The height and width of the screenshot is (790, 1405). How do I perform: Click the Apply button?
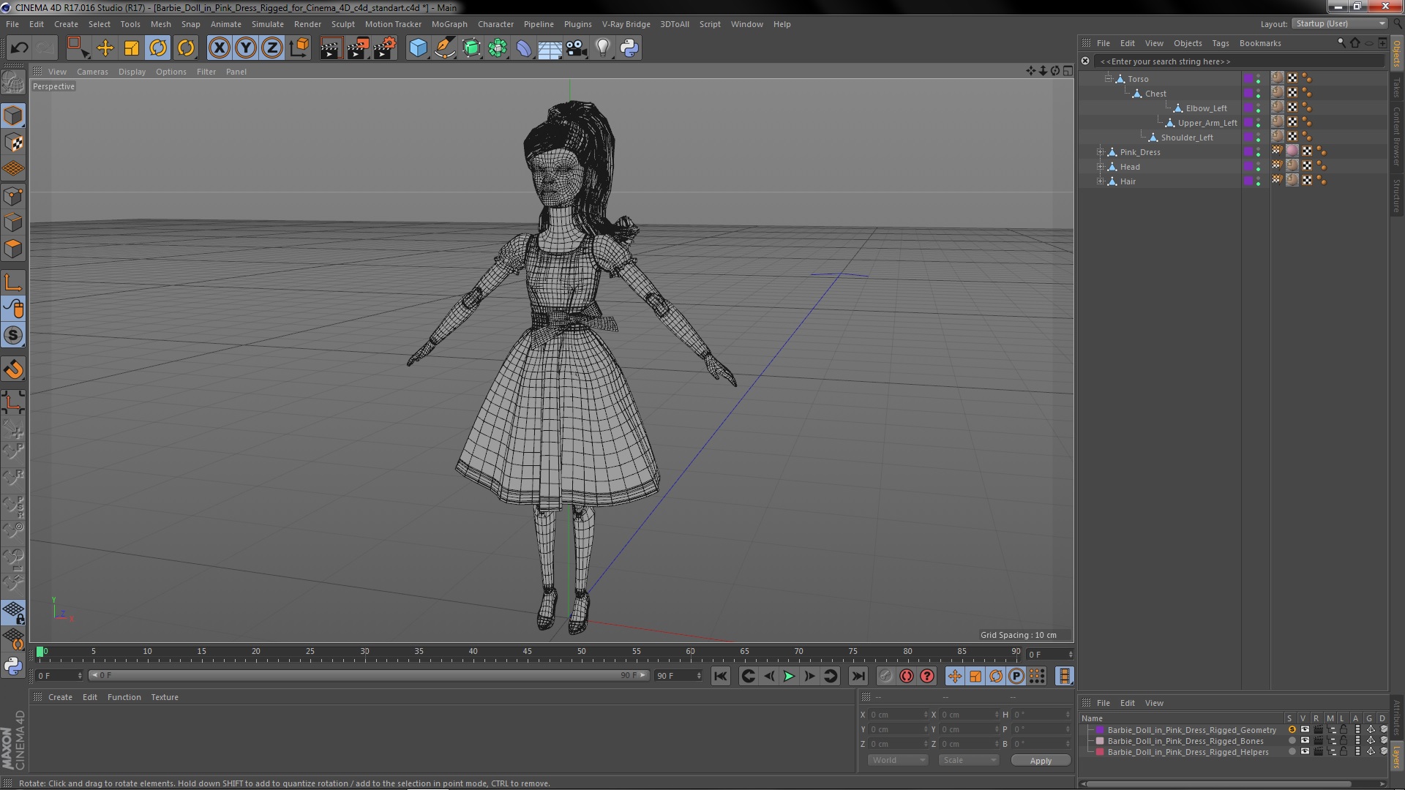(1040, 761)
